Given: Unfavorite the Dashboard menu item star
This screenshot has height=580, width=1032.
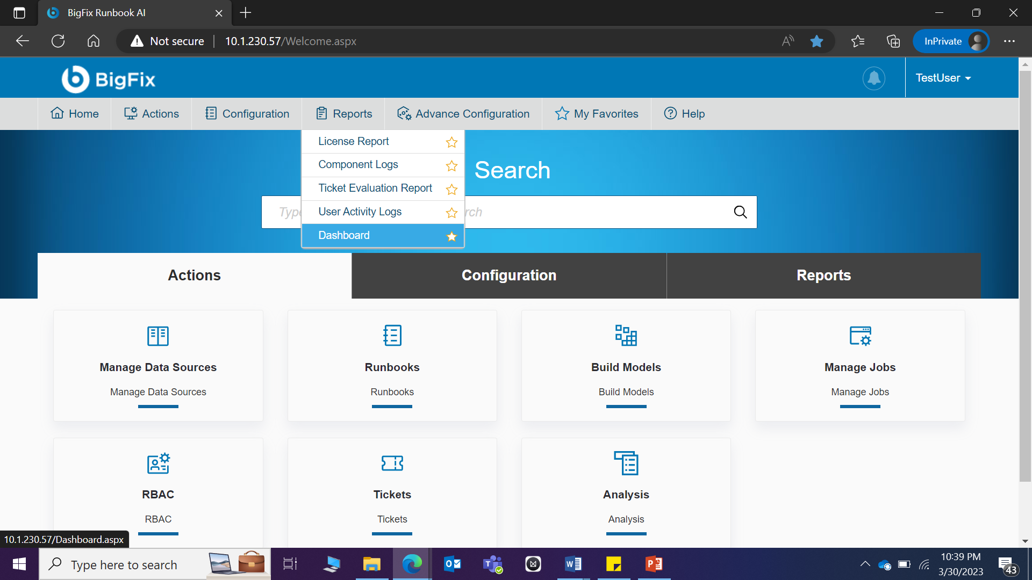Looking at the screenshot, I should point(451,236).
